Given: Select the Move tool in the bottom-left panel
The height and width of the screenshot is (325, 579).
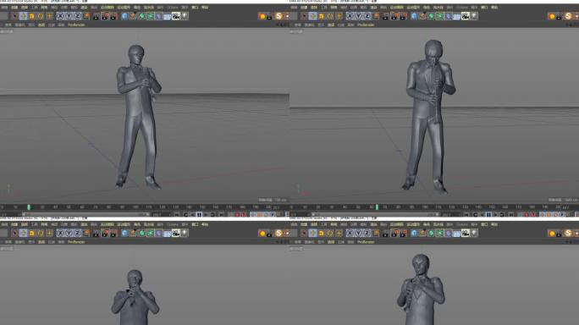Looking at the screenshot, I should point(23,234).
